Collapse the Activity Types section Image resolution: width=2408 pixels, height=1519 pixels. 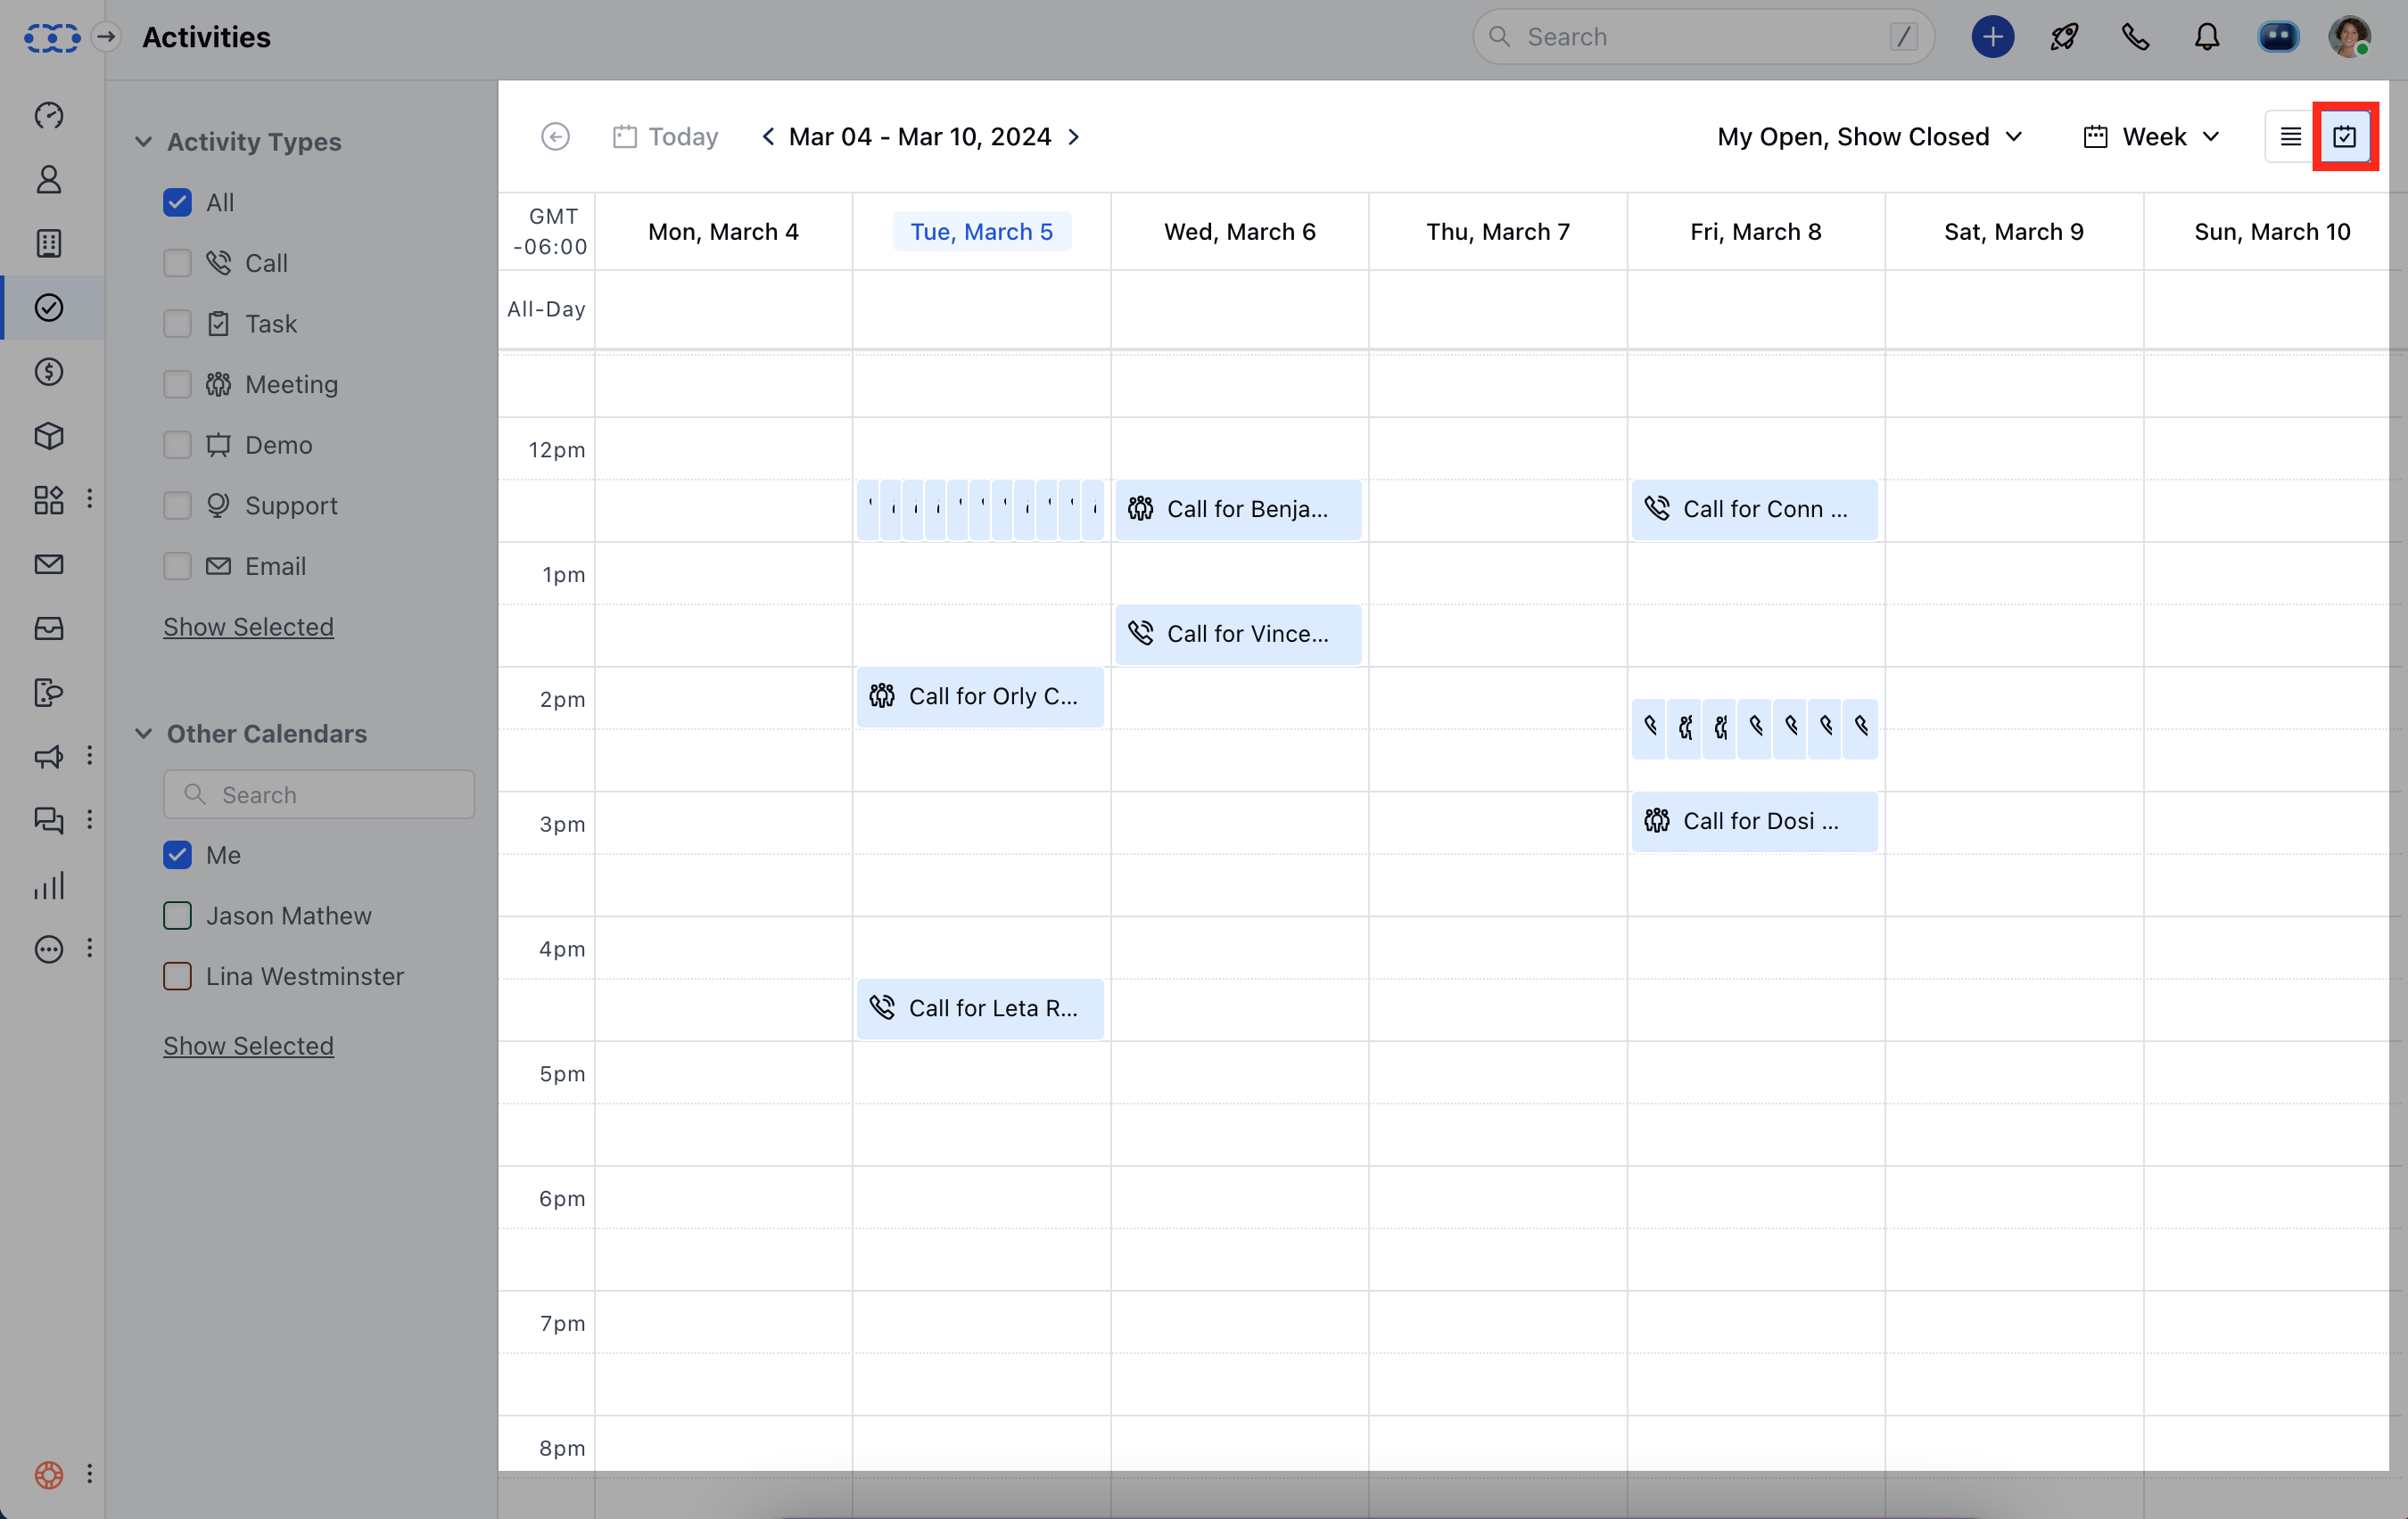tap(143, 141)
